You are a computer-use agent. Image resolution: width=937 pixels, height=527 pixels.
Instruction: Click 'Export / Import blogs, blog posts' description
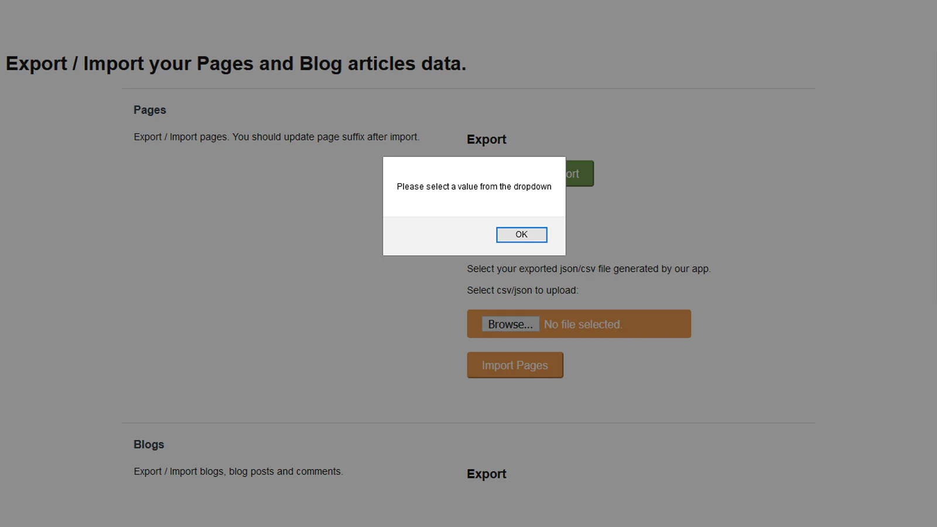[x=238, y=471]
